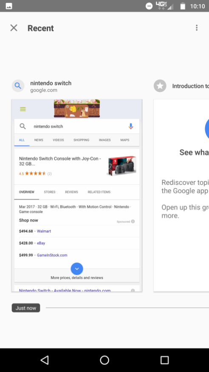Tap the do-not-disturb icon in status bar

coord(149,6)
